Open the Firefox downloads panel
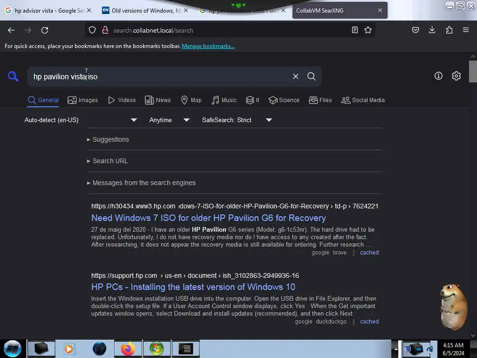 [x=432, y=30]
